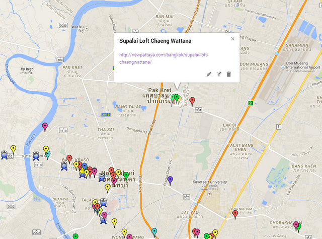322x239 pixels.
Task: Click the Kasetsart University icon
Action: pos(209,194)
